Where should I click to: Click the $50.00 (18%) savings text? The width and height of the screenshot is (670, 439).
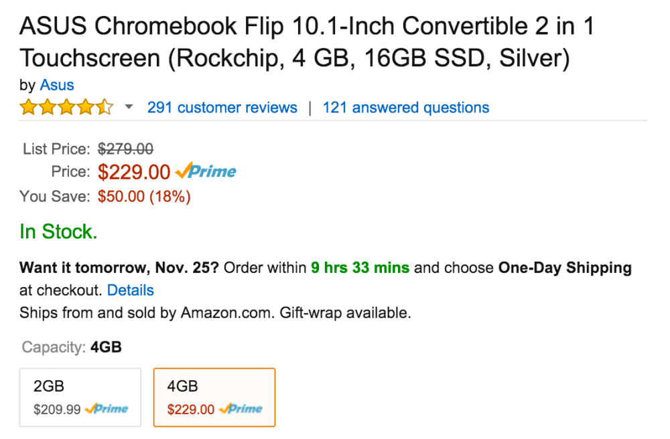pyautogui.click(x=144, y=197)
